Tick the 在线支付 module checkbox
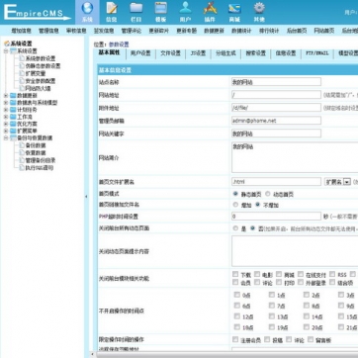This screenshot has width=358, height=358. (x=301, y=274)
